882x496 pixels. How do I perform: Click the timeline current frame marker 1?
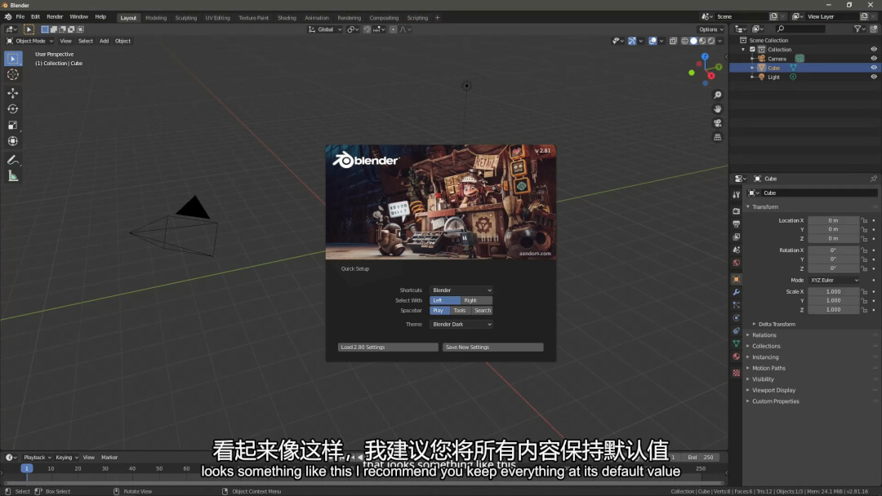pyautogui.click(x=26, y=468)
